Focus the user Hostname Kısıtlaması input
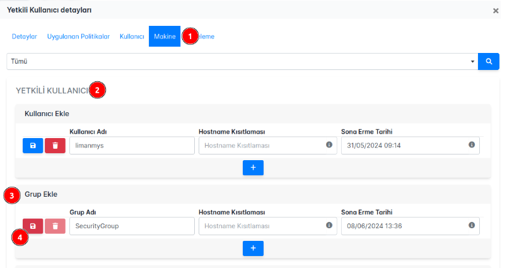The height and width of the screenshot is (268, 507). 268,146
